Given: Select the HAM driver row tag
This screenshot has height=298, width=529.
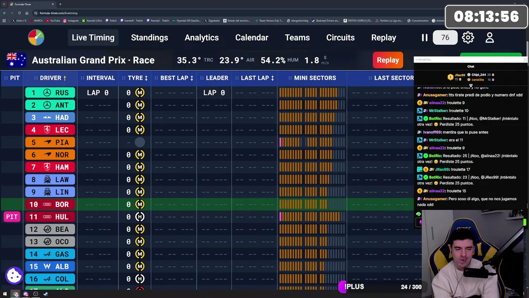Looking at the screenshot, I should 50,167.
